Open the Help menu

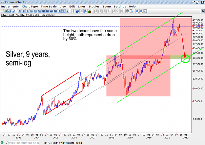132,7
